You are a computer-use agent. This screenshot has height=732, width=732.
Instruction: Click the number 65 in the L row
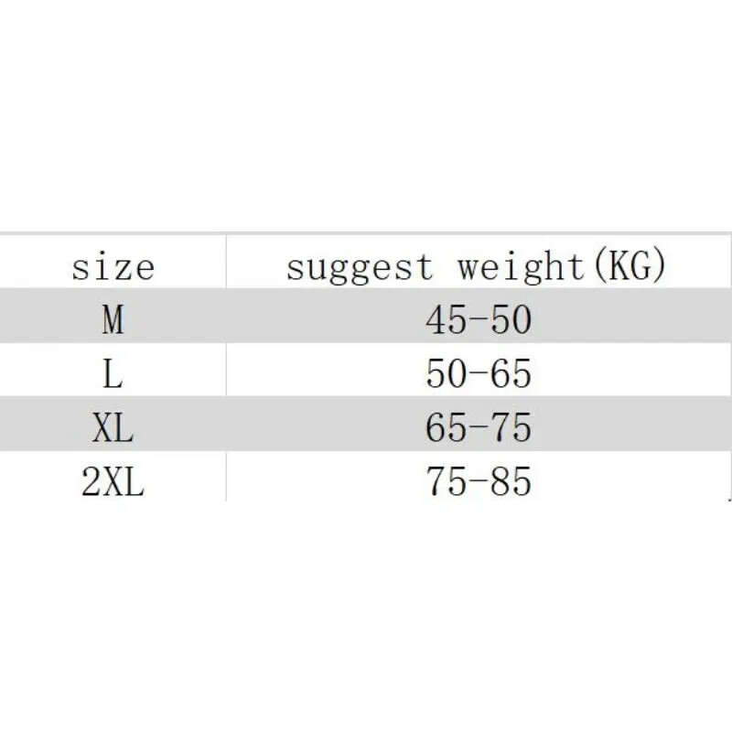[x=510, y=374]
